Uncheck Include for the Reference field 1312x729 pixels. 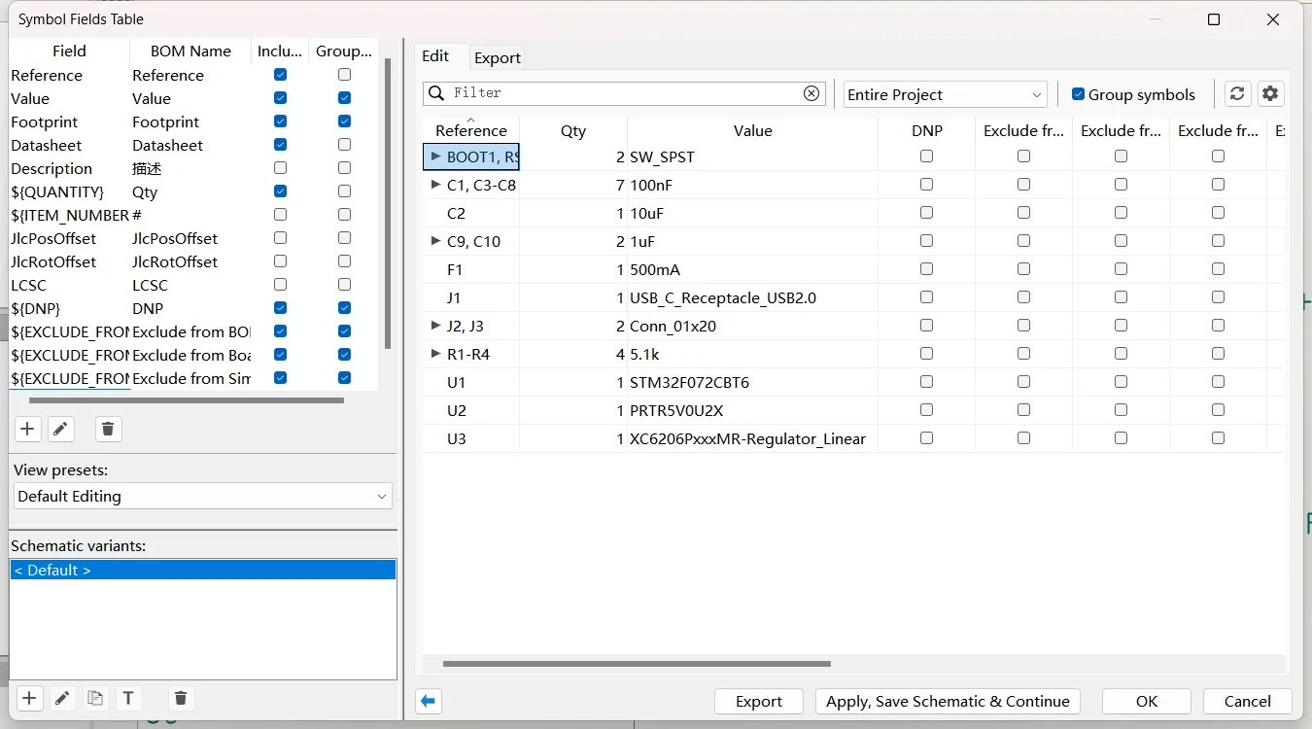pyautogui.click(x=280, y=75)
